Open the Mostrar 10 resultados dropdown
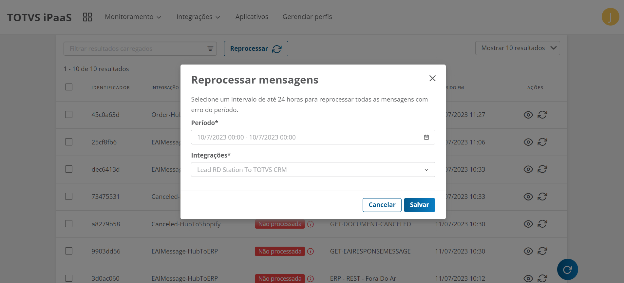 (x=517, y=48)
